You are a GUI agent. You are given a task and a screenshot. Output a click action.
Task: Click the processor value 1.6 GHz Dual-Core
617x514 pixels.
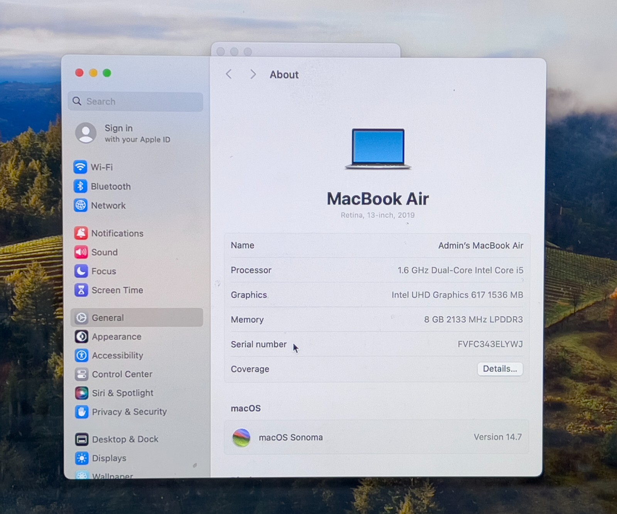[x=460, y=270]
